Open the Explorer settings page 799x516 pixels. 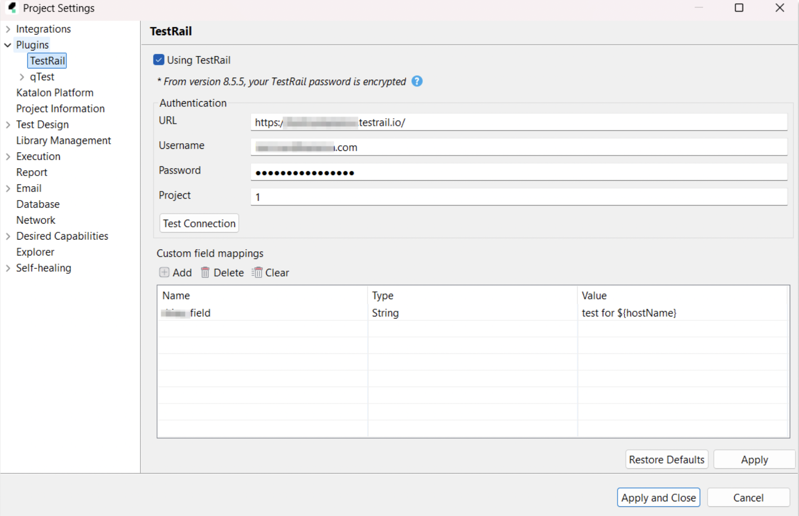pos(35,252)
